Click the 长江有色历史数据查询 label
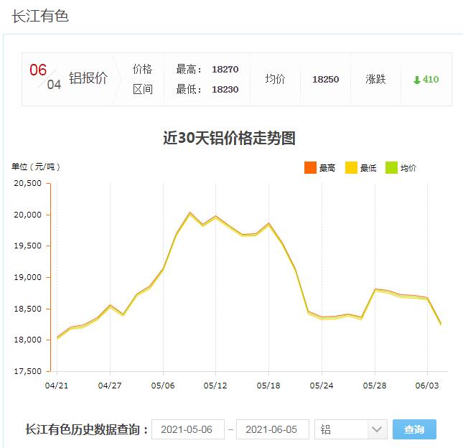The width and height of the screenshot is (463, 448). tap(87, 429)
